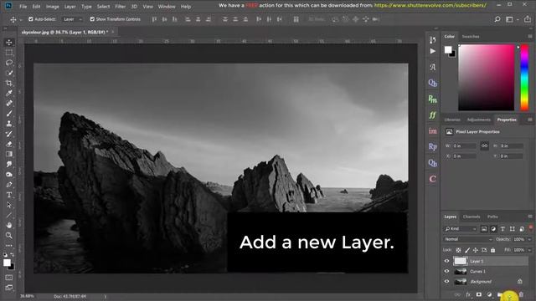Select the Path Selection tool
This screenshot has height=301, width=536.
pos(9,205)
